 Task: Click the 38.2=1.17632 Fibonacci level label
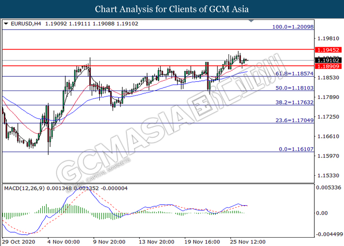(294, 102)
